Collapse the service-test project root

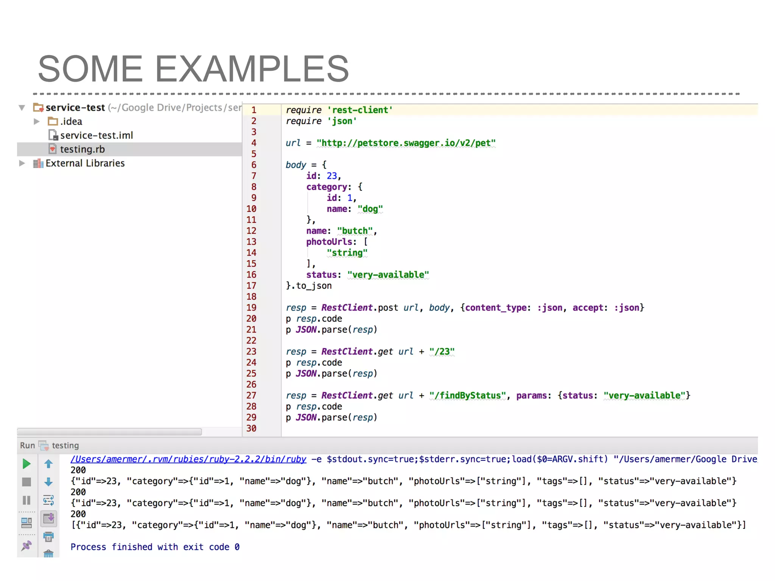tap(22, 108)
